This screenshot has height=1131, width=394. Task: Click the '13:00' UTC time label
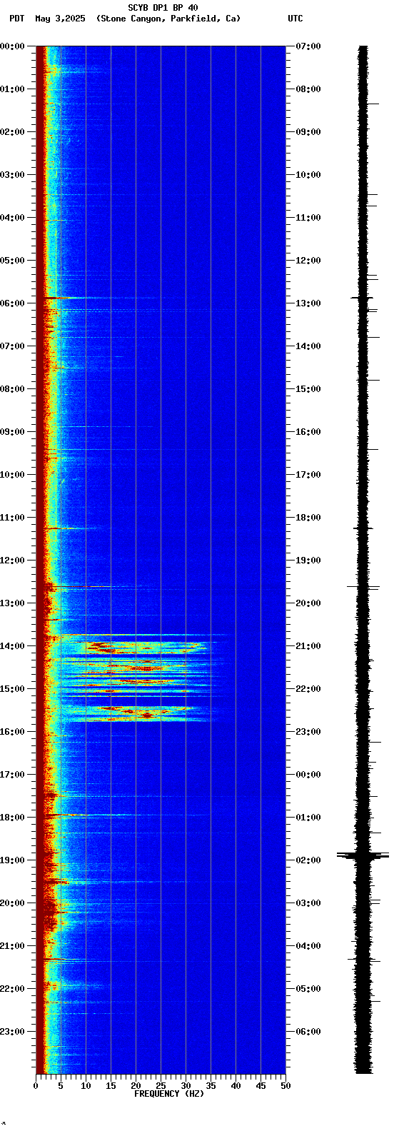308,303
